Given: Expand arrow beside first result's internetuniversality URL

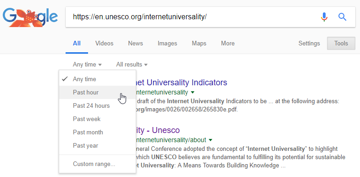Looking at the screenshot, I should 193,93.
